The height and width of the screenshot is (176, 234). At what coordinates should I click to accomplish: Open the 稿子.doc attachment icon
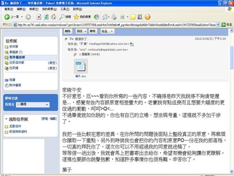pos(81,66)
